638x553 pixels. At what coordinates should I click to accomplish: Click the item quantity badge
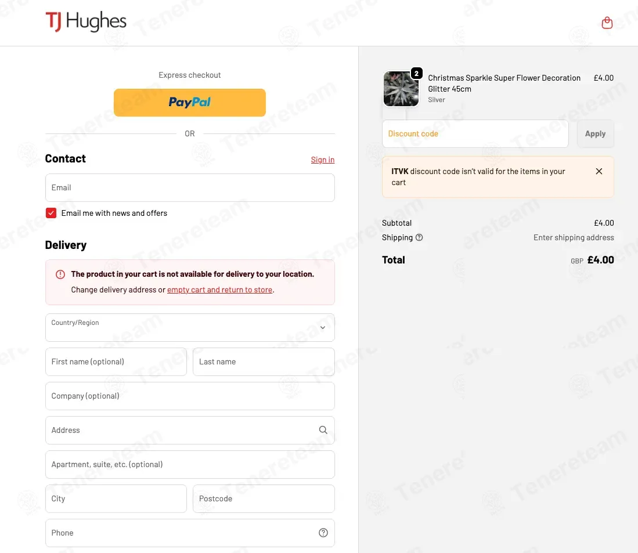point(416,74)
